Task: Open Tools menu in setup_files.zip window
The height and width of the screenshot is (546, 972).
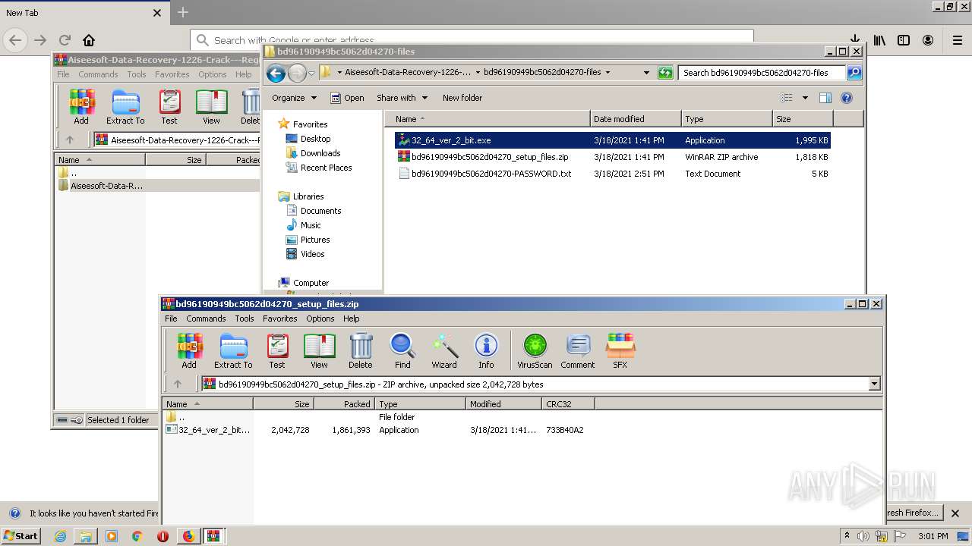Action: point(245,318)
